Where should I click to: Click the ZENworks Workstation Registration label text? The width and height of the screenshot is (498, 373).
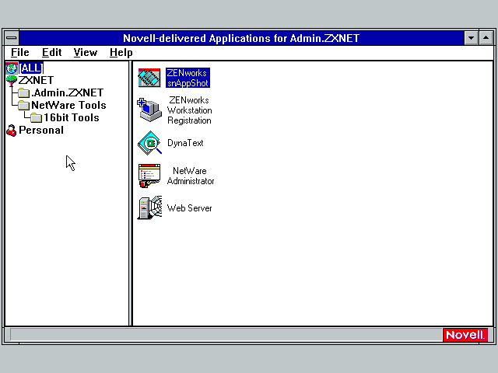[190, 110]
